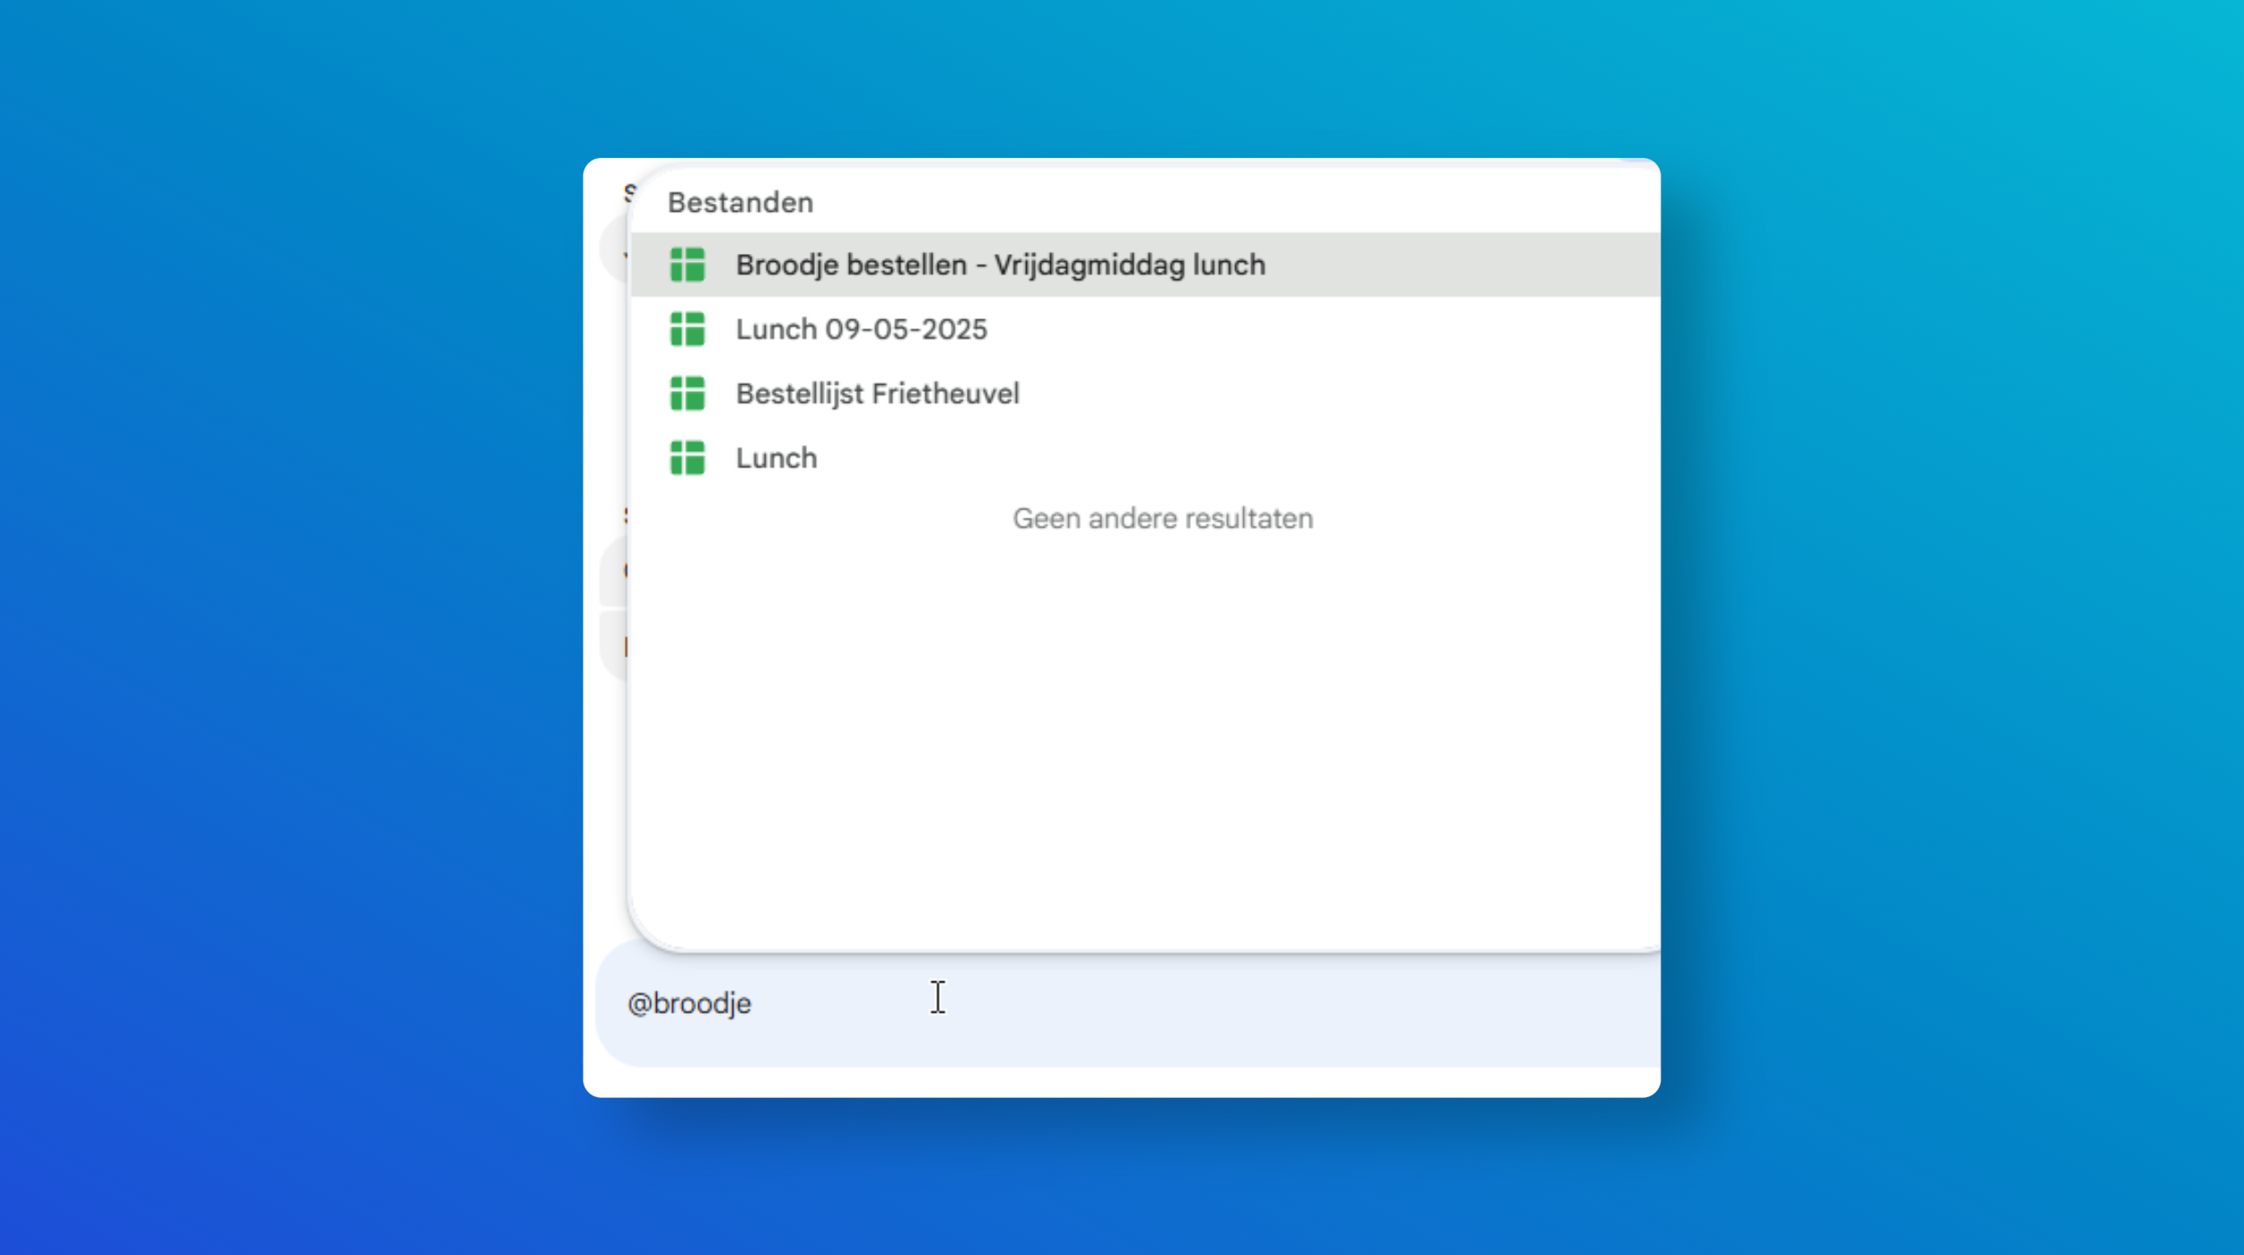2244x1255 pixels.
Task: Click Sheets icon beside Broodje bestellen file
Action: (688, 265)
